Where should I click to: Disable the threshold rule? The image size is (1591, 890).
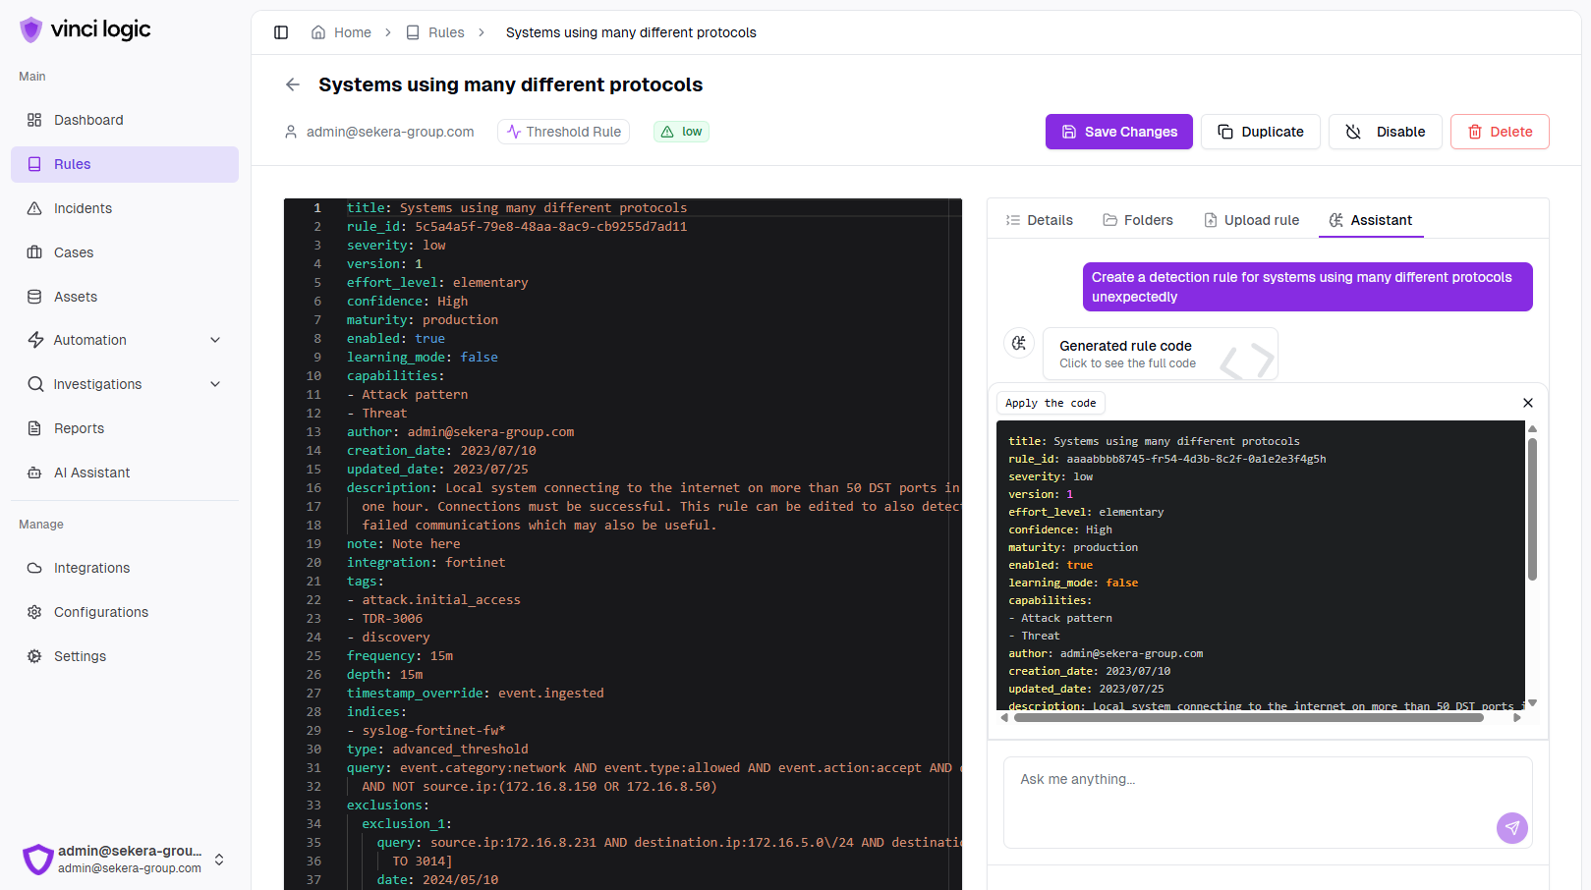pyautogui.click(x=1385, y=131)
